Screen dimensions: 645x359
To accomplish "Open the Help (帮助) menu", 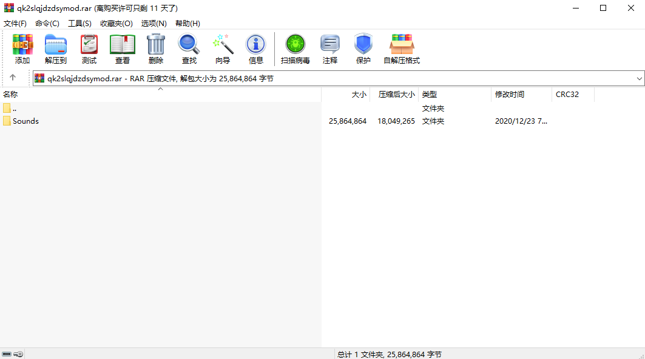I will click(187, 24).
